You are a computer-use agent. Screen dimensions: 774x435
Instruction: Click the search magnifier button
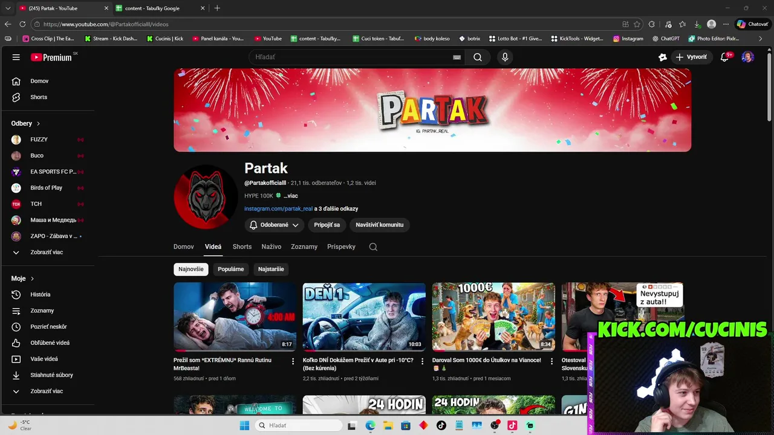click(478, 57)
